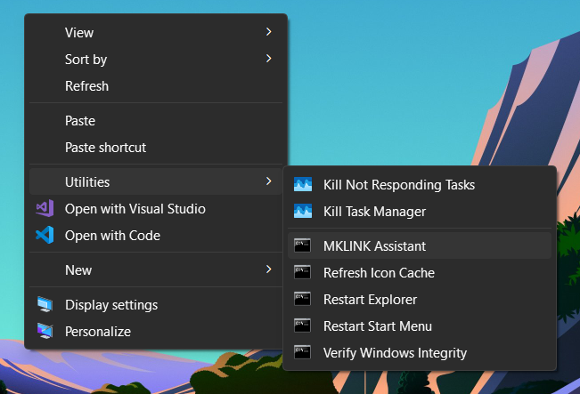Click the Personalize monitor icon
Viewport: 580px width, 394px height.
[x=45, y=332]
